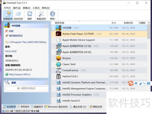This screenshot has width=152, height=114.
Task: Open the 卸载程序 uninstaller toolbar icon
Action: pyautogui.click(x=8, y=16)
